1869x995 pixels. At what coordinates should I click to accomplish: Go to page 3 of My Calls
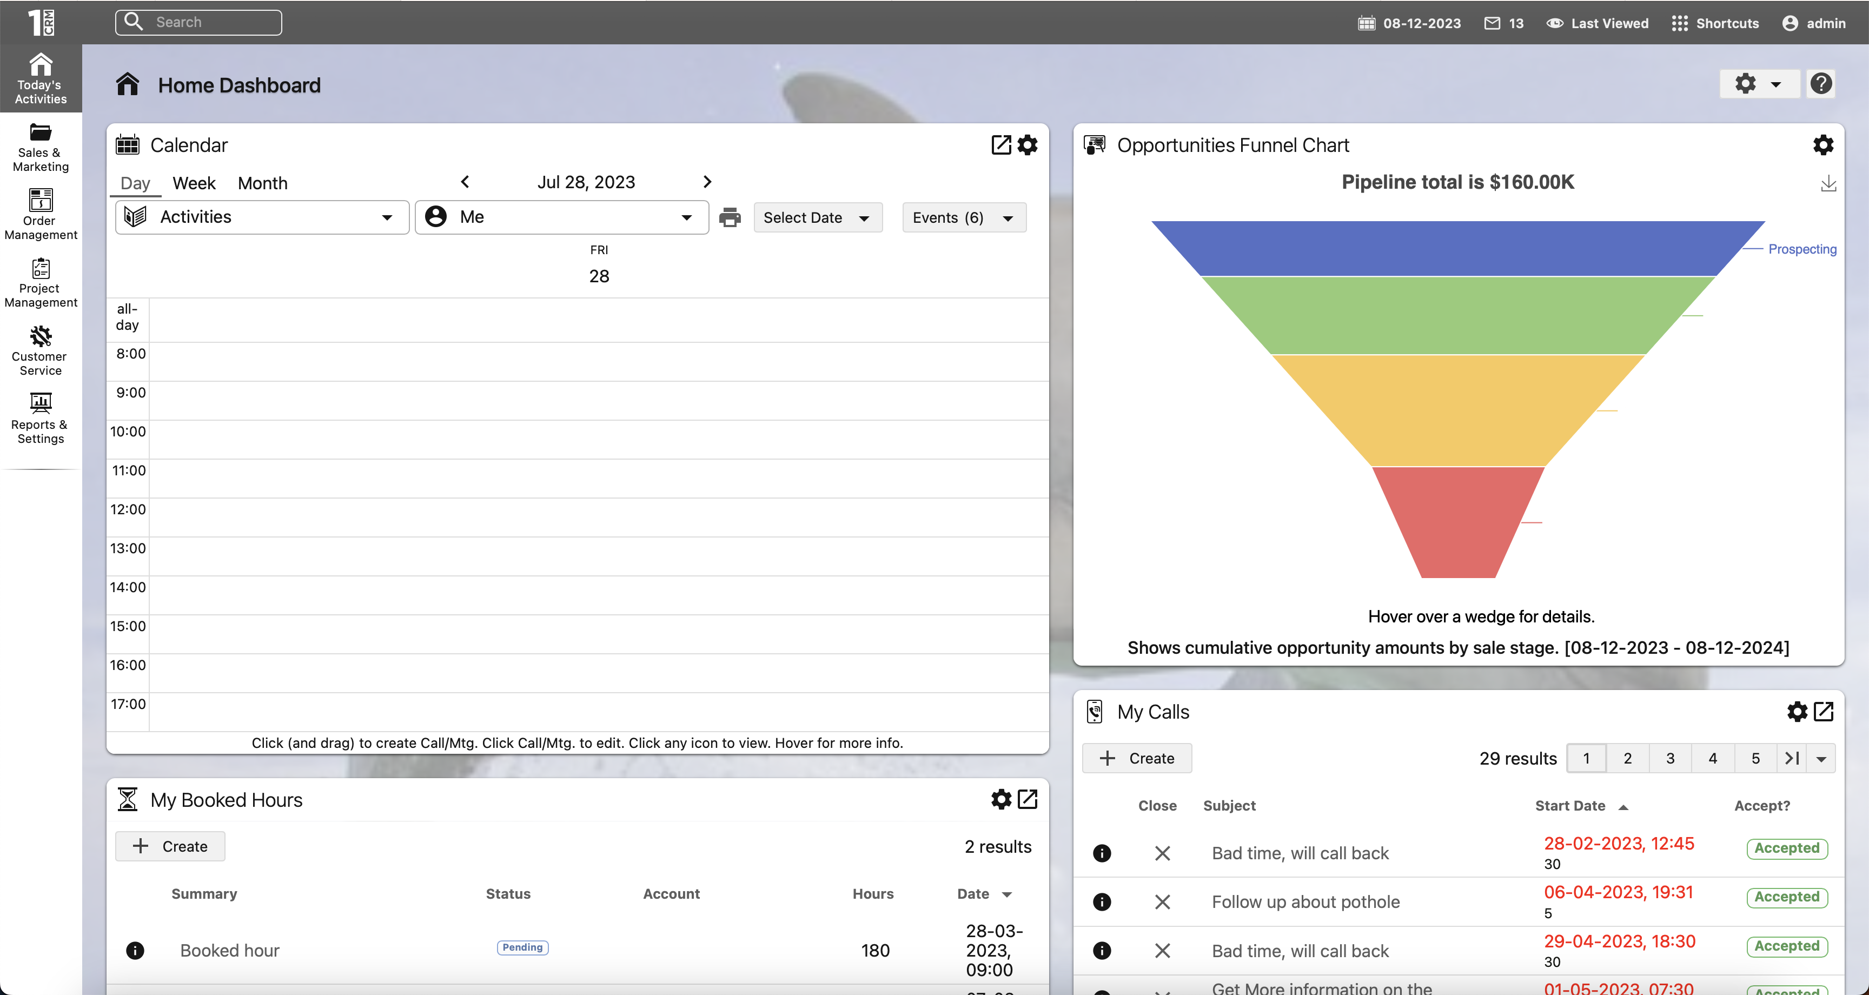(1669, 758)
